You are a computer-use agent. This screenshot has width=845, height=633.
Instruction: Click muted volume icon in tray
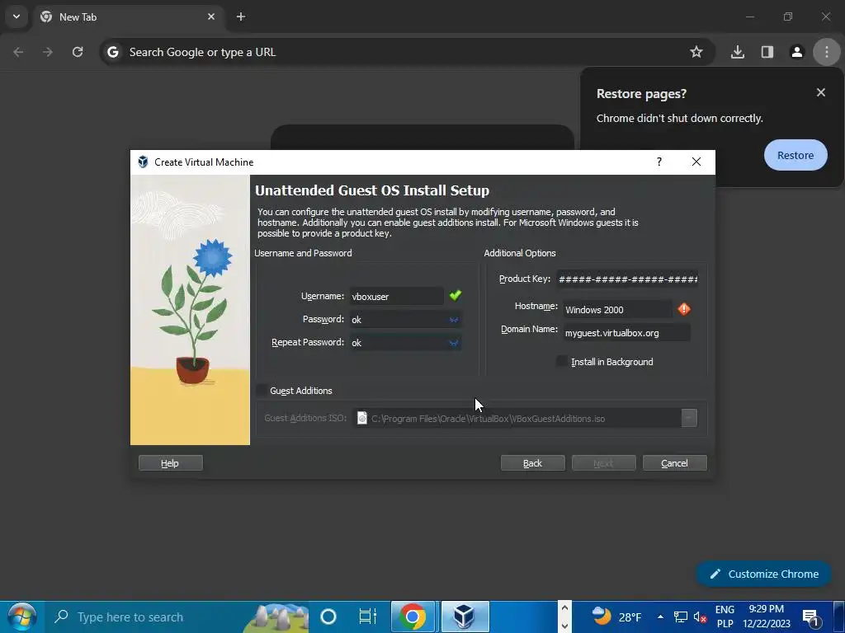coord(700,617)
